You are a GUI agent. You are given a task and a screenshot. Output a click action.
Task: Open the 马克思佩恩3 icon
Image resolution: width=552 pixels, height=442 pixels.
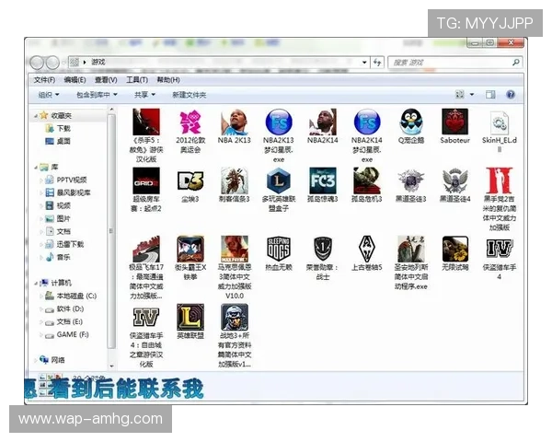click(235, 249)
